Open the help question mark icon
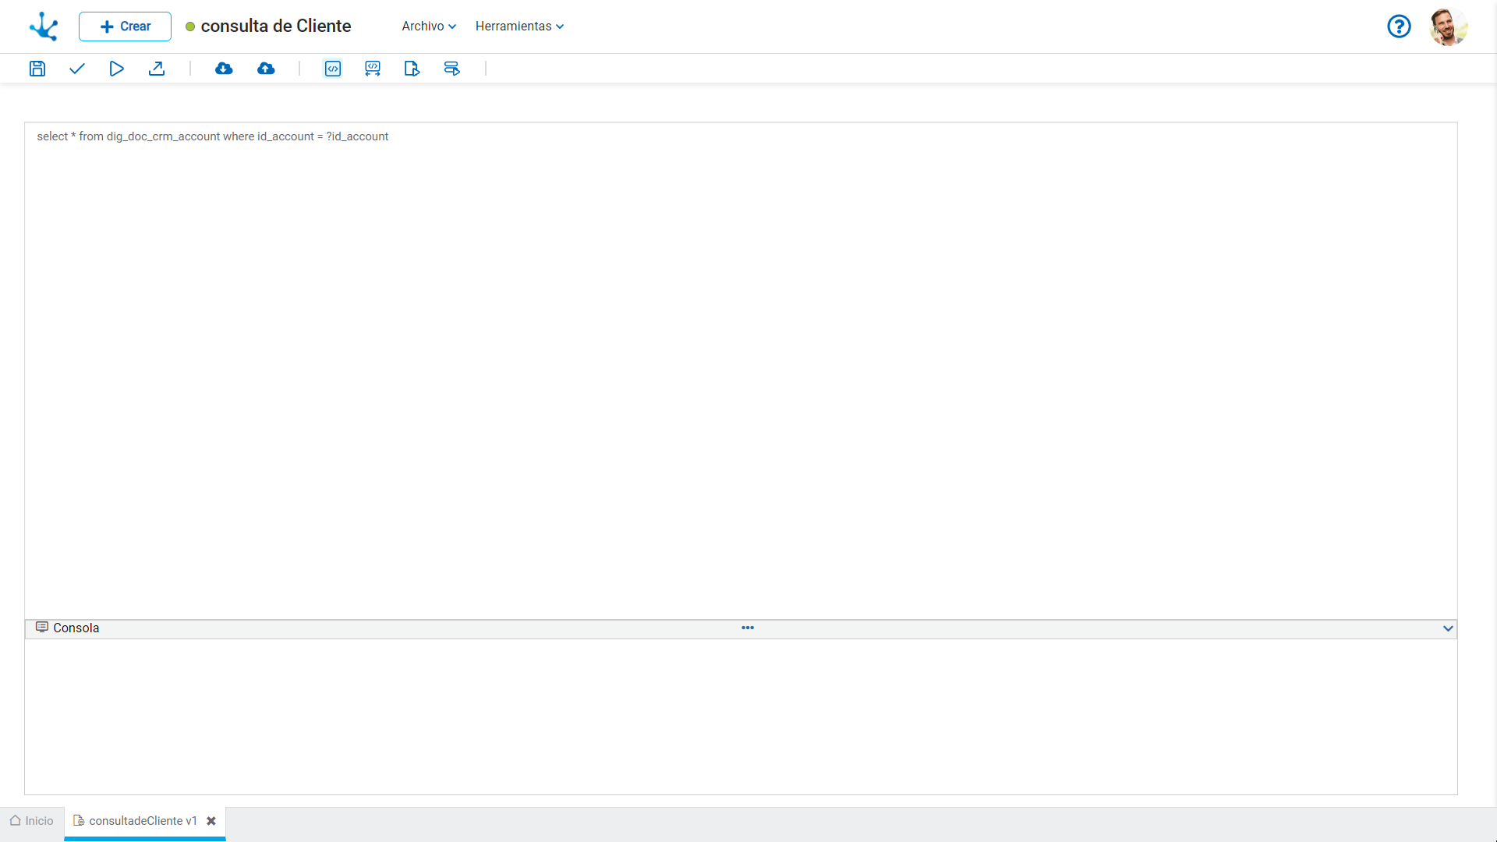Viewport: 1497px width, 842px height. (x=1399, y=27)
